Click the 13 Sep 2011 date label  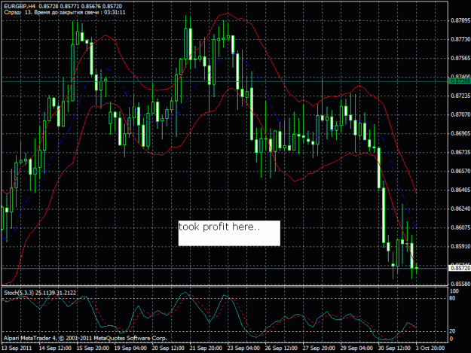(x=17, y=348)
